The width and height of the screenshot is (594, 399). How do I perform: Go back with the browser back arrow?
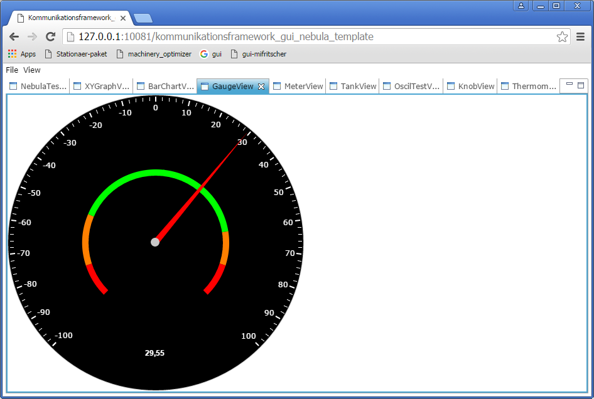click(14, 37)
